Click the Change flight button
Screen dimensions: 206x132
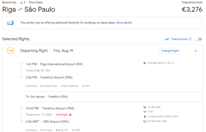pos(170,51)
